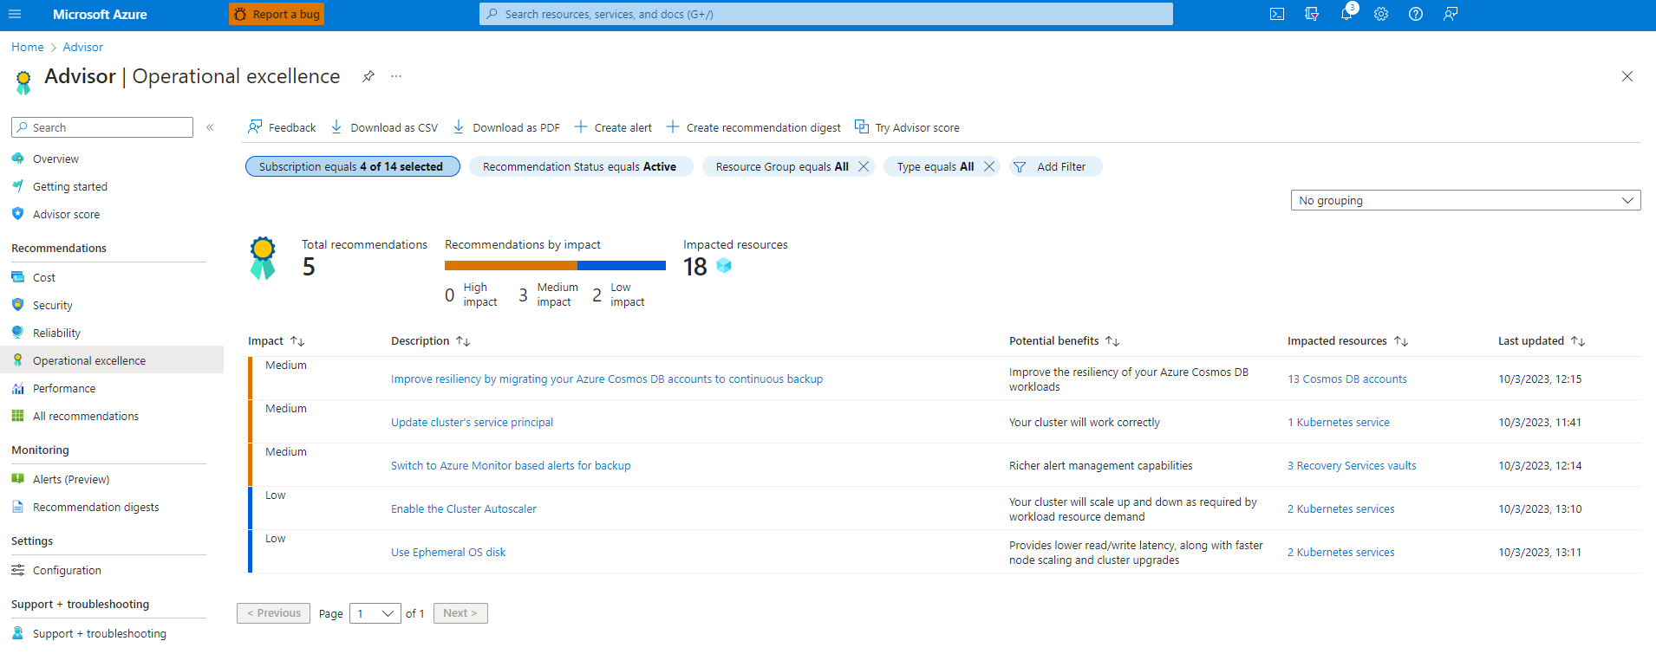Open the Help question mark icon

click(x=1416, y=14)
